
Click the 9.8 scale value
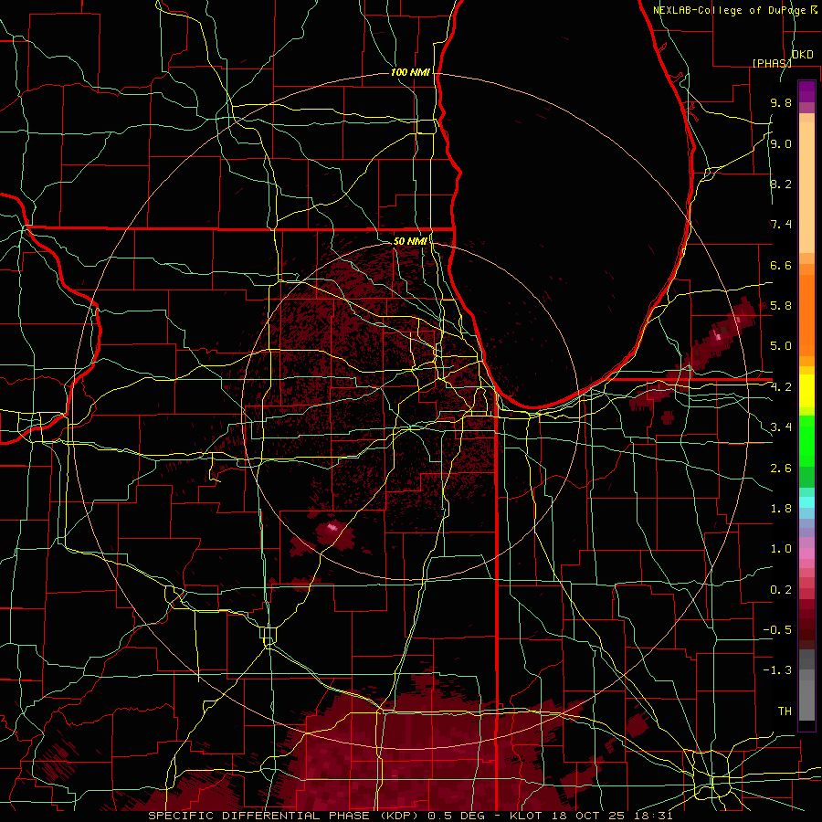(781, 102)
